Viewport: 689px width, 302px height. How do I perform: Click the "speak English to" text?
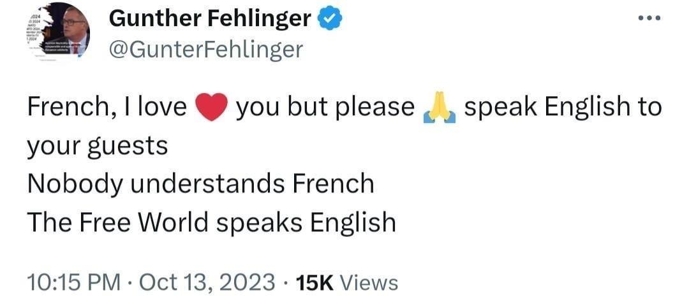coord(563,108)
